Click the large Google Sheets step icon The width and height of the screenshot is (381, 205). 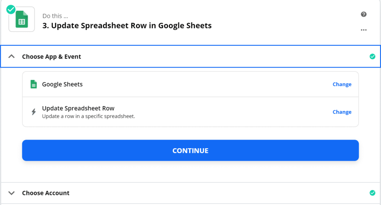pyautogui.click(x=22, y=19)
